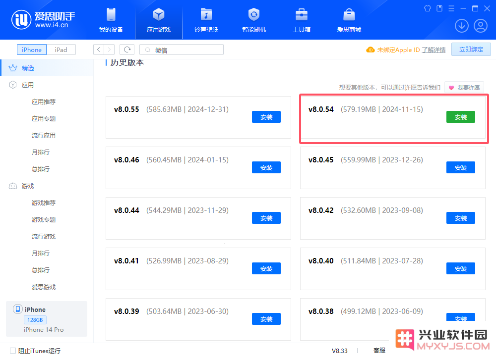Click the 客服 link
This screenshot has width=496, height=358.
point(379,351)
